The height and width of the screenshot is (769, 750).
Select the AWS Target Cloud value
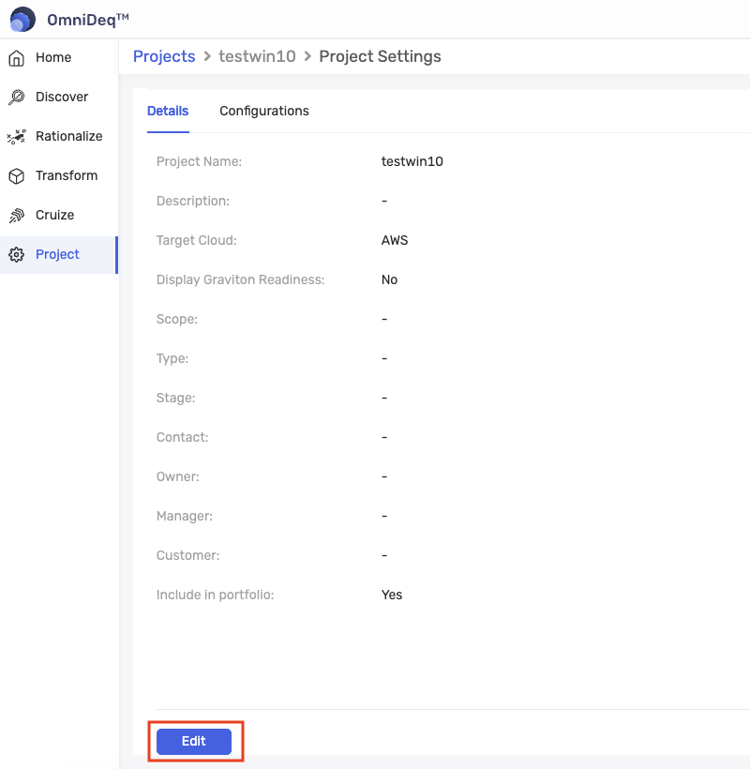tap(395, 240)
